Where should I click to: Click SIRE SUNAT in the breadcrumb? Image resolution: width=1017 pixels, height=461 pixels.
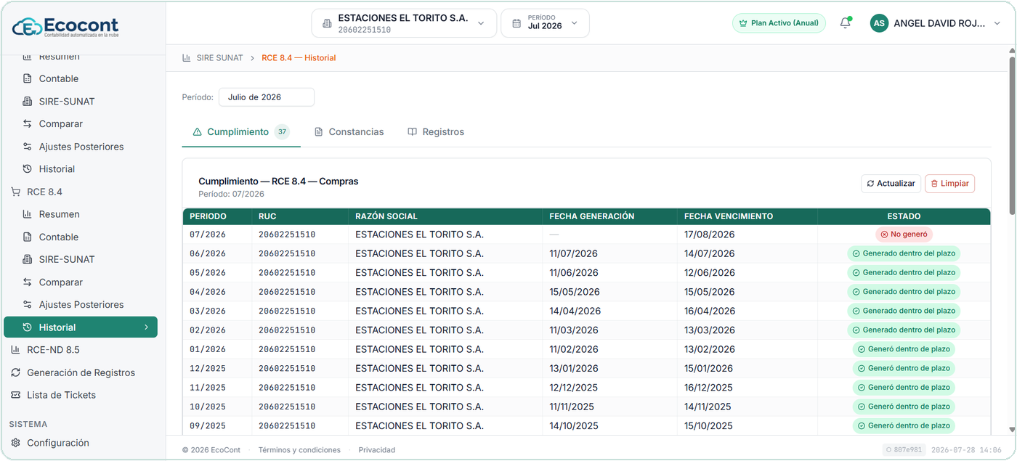[x=219, y=57]
